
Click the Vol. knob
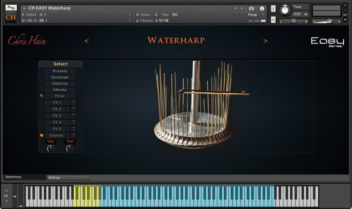point(50,149)
